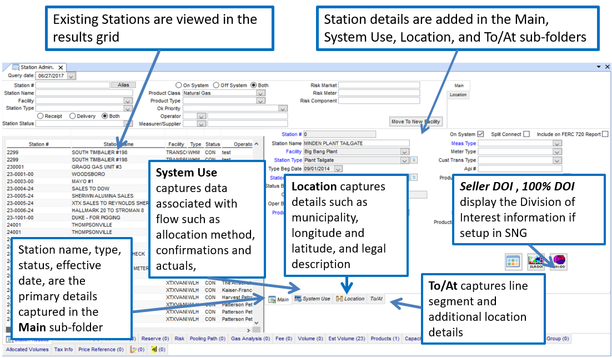This screenshot has height=358, width=612.
Task: Open the Location sub-folder icon
Action: pos(339,299)
